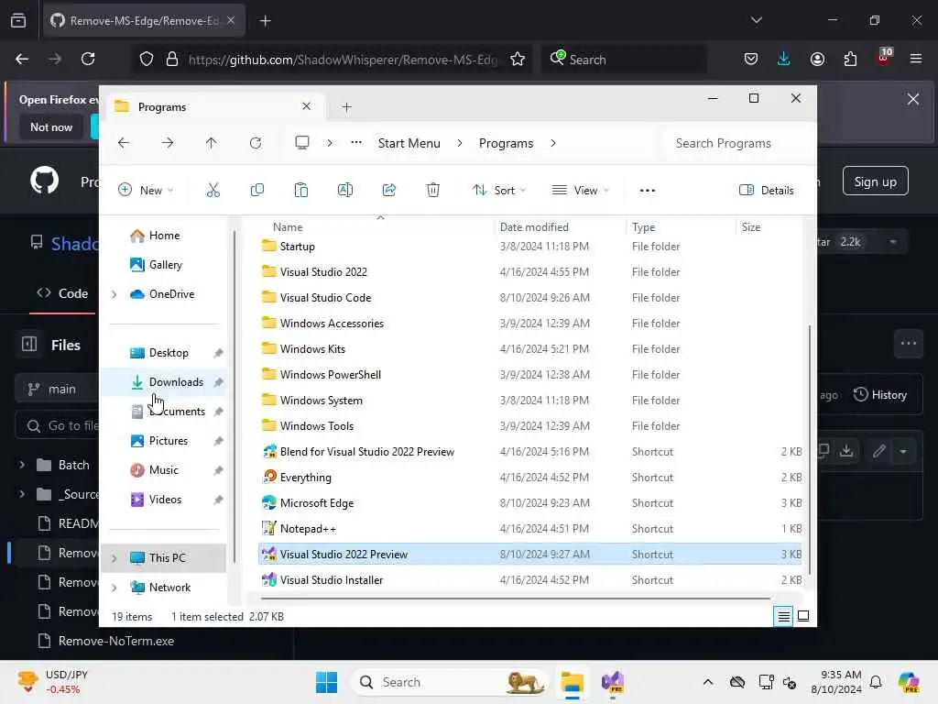Select the Windows PowerShell folder

[530, 375]
